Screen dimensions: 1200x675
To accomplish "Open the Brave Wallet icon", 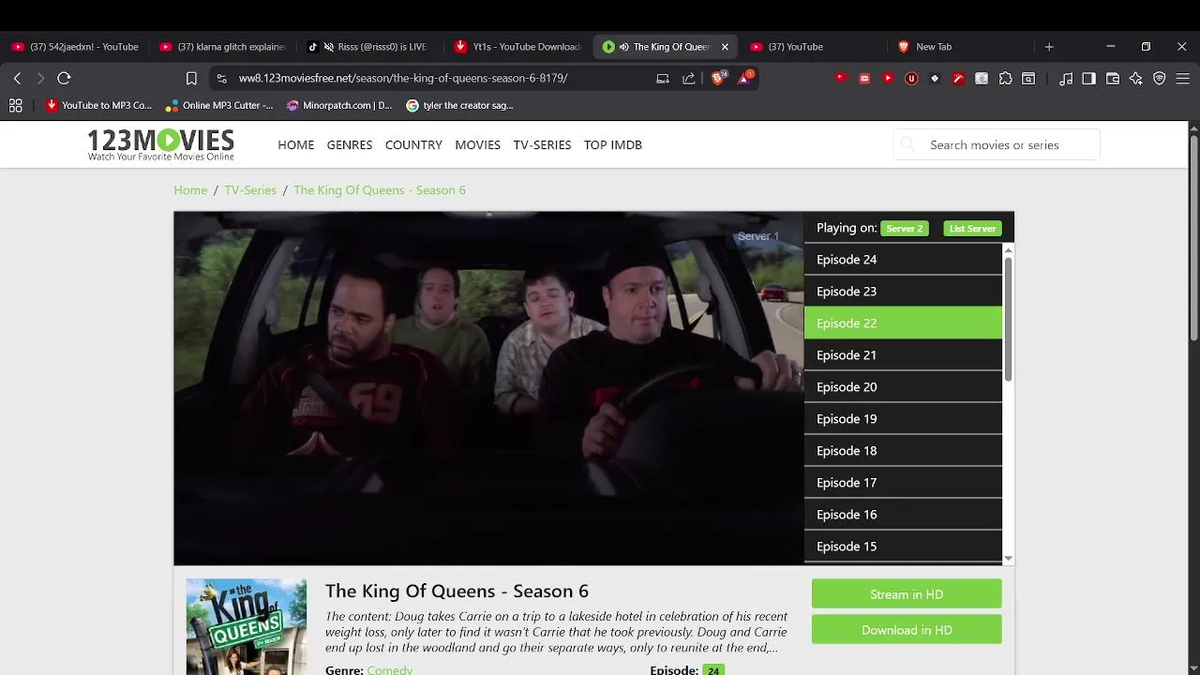I will pos(1113,79).
